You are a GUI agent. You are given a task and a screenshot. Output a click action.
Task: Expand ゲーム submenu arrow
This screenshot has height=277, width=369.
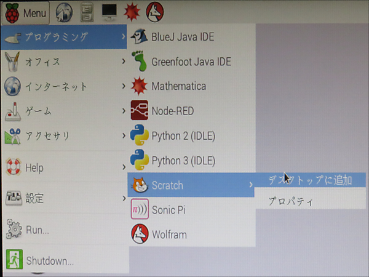coord(124,110)
